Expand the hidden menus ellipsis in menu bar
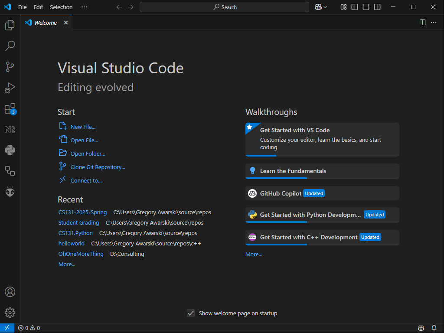The height and width of the screenshot is (333, 444). (x=85, y=7)
